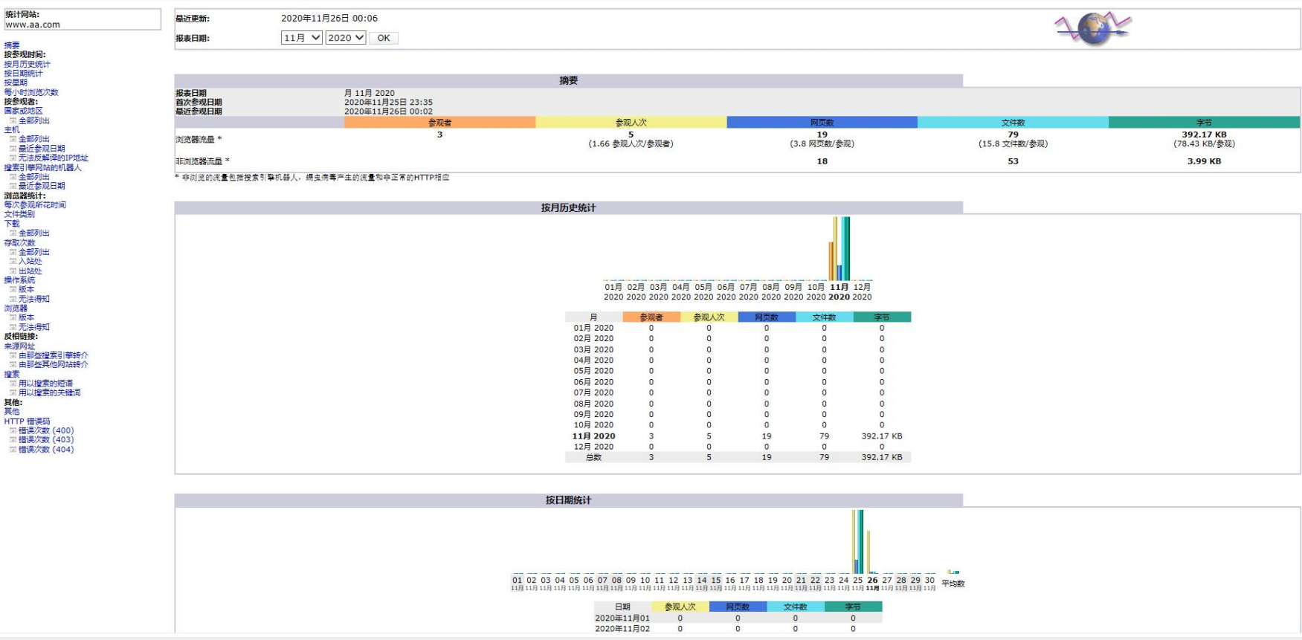1302x640 pixels.
Task: Click the OK button for report date
Action: 384,38
